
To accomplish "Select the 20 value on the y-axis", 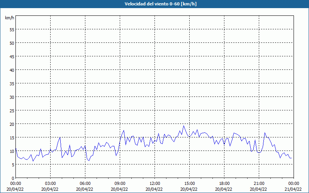I will [x=12, y=124].
